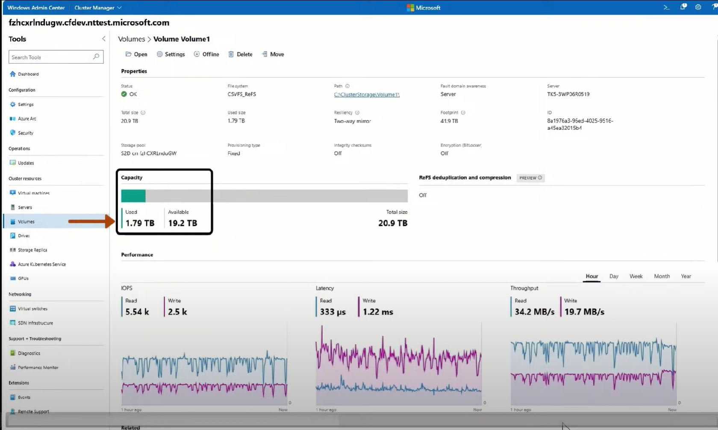
Task: Open PowerShell console icon in header
Action: click(x=666, y=7)
